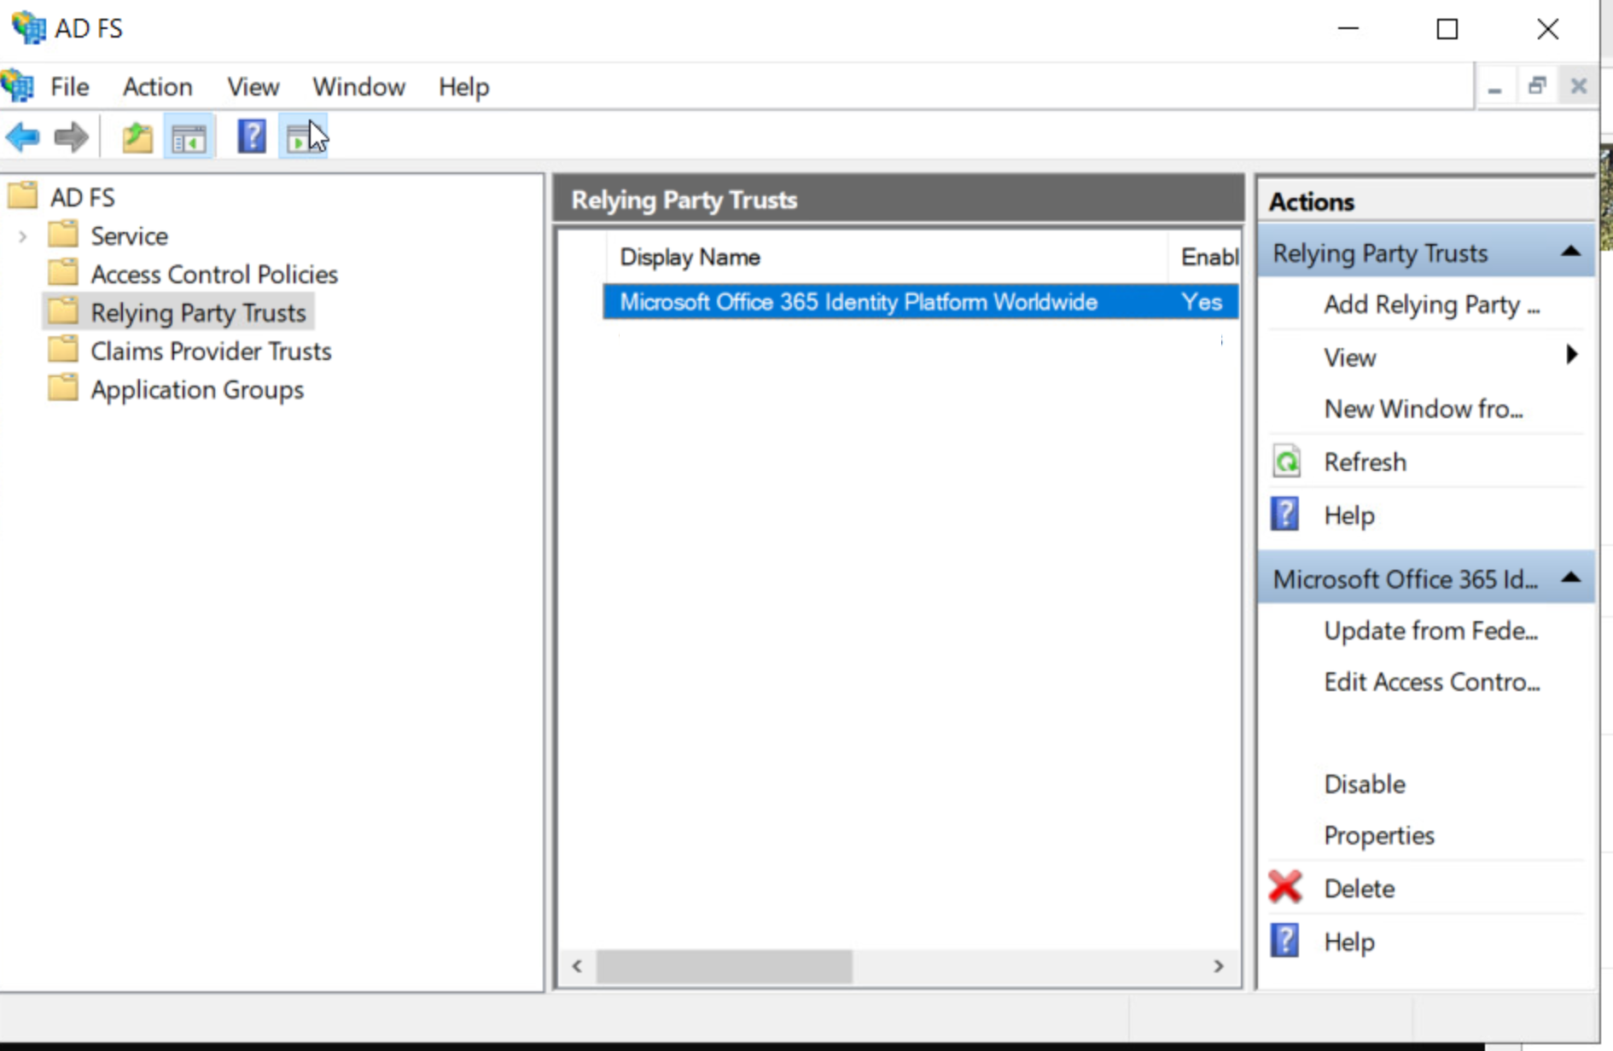Select Claims Provider Trusts in the tree
The width and height of the screenshot is (1613, 1051).
[x=211, y=351]
